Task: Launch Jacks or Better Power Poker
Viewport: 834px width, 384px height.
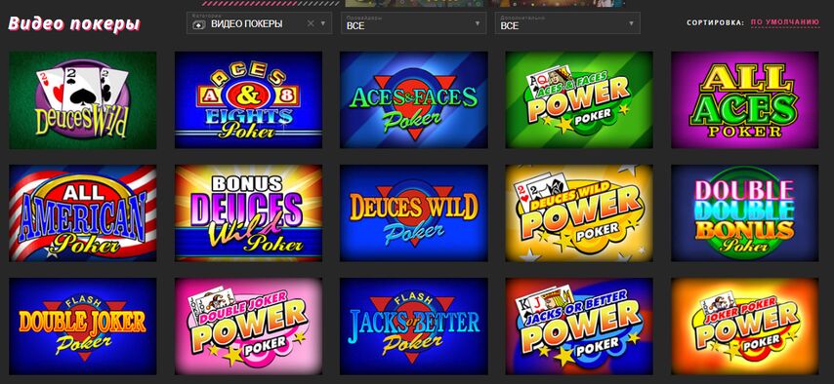Action: [x=579, y=326]
